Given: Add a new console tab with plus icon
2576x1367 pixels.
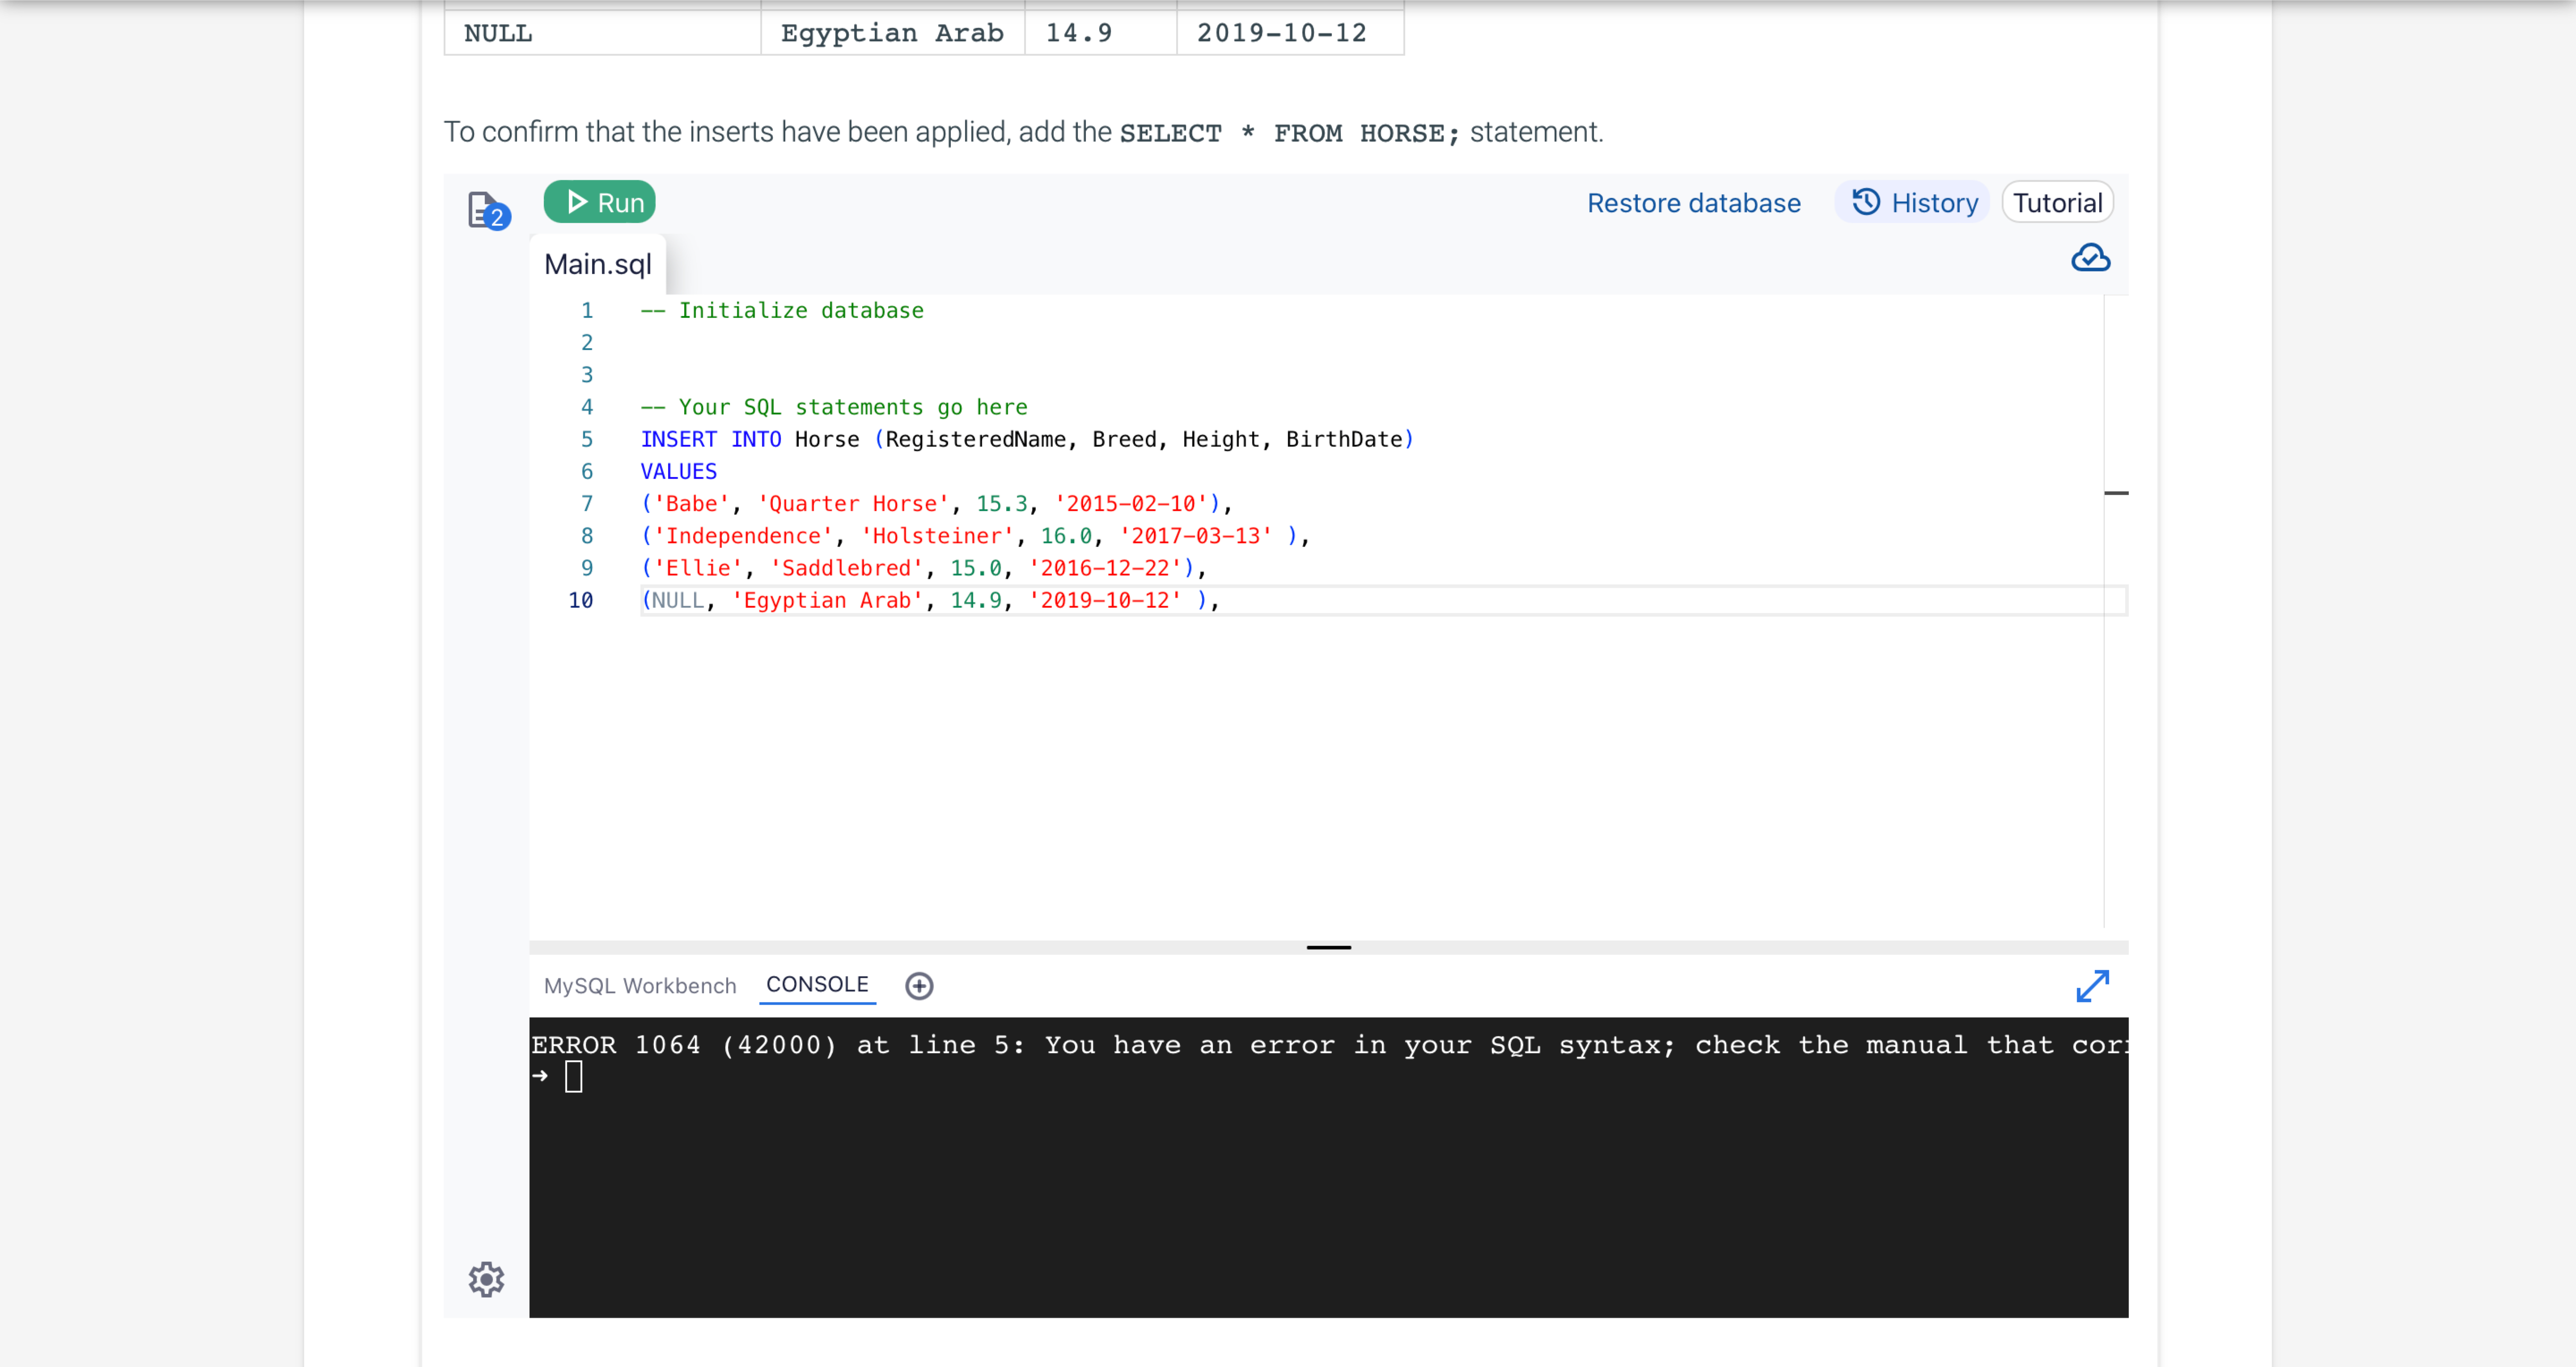Looking at the screenshot, I should tap(919, 986).
